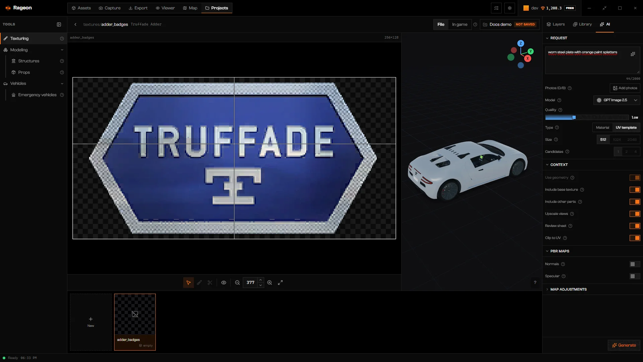This screenshot has height=362, width=643.
Task: Toggle Review sheet switch
Action: (635, 226)
